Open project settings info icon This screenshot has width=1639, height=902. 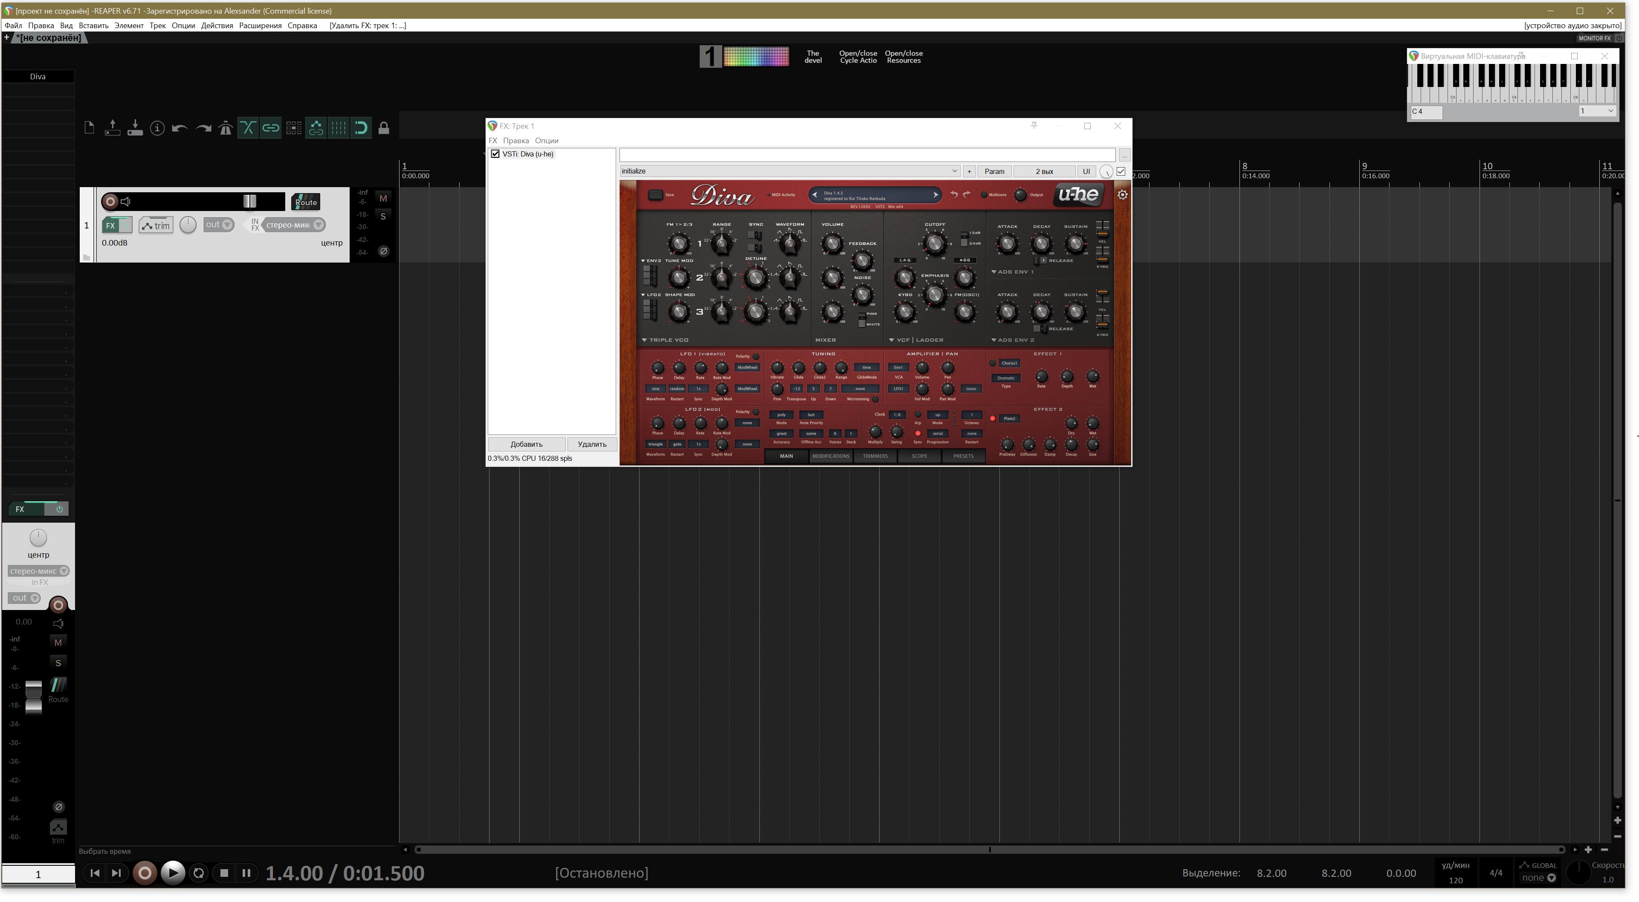point(157,128)
